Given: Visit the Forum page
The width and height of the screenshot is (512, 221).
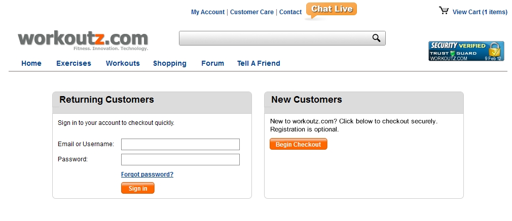Looking at the screenshot, I should click(212, 63).
